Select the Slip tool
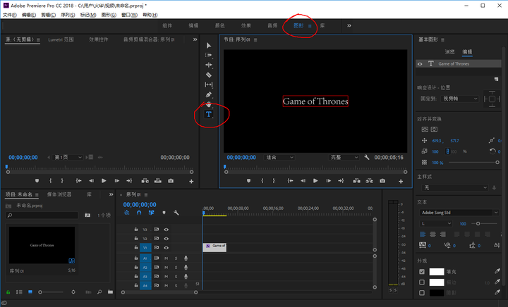The image size is (508, 307). pyautogui.click(x=209, y=84)
